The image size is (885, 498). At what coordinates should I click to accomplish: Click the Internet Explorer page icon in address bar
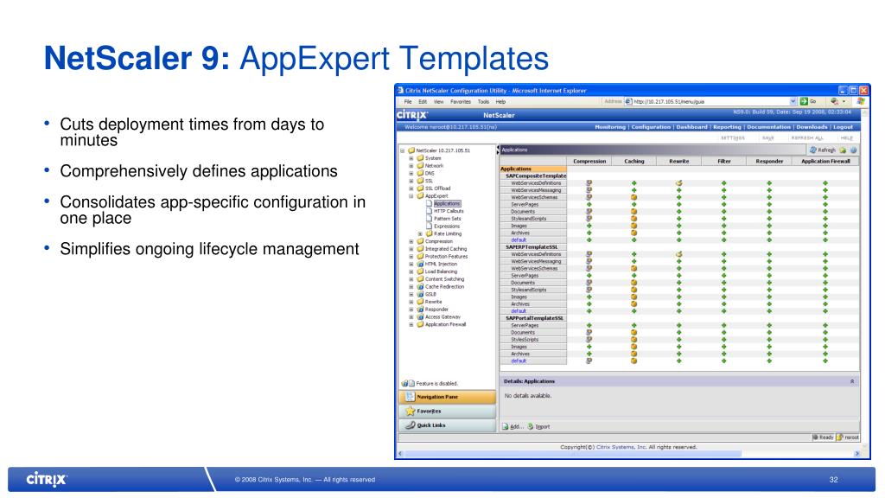click(629, 102)
